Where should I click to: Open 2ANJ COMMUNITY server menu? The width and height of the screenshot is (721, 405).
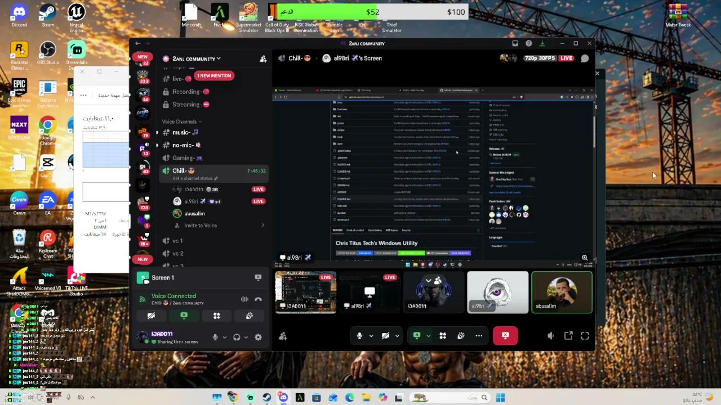[x=196, y=58]
